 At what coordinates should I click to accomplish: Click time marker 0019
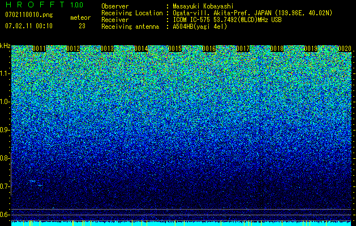[x=311, y=49]
